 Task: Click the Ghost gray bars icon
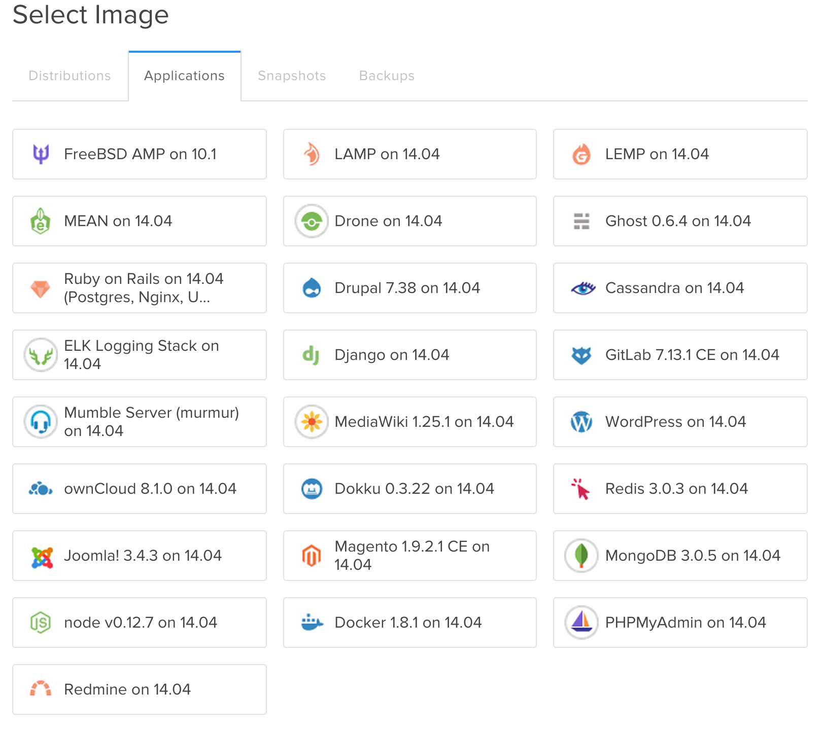pos(581,221)
